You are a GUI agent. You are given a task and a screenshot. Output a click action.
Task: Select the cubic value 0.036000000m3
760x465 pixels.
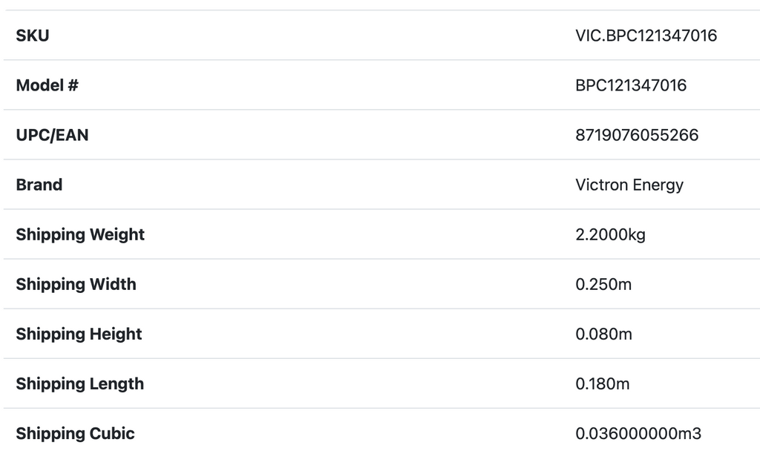pos(638,433)
